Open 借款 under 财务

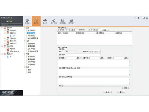click(30, 70)
